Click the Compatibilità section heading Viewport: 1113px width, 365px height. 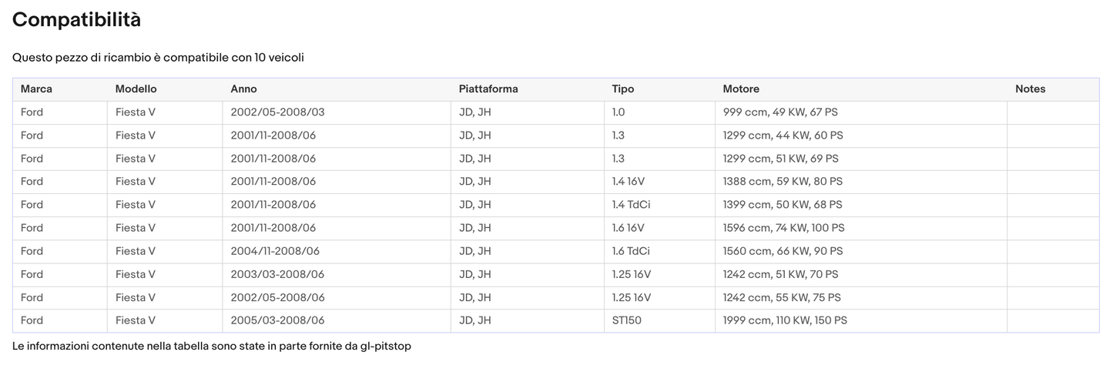[x=76, y=21]
